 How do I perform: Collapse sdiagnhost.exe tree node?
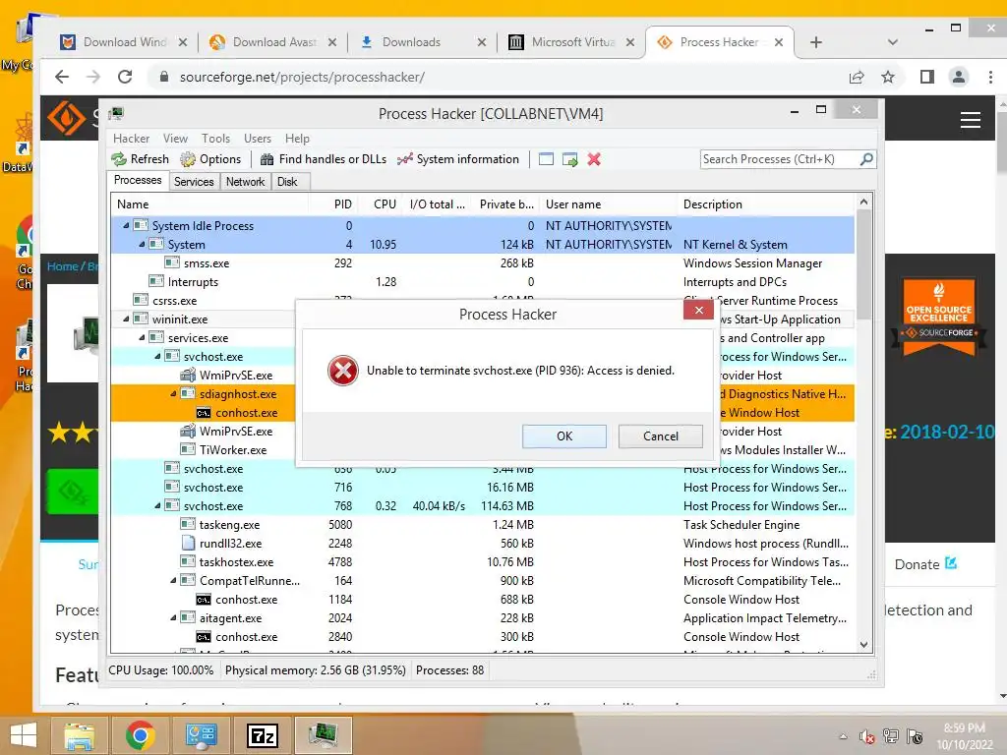point(173,394)
